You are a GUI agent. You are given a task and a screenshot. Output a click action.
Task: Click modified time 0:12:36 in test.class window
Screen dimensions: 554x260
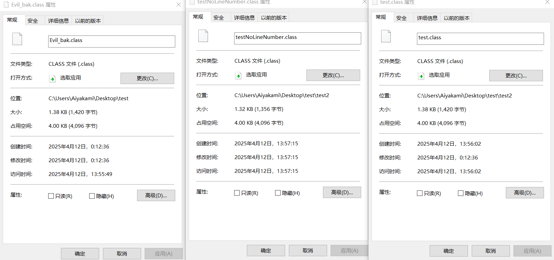[x=448, y=158]
